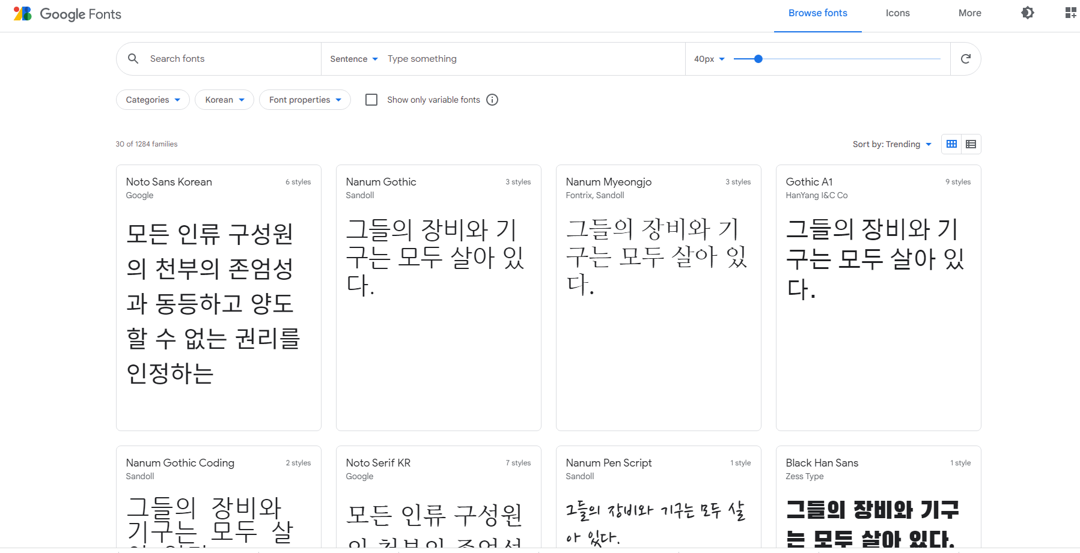Enable Show only variable fonts checkbox
Viewport: 1080px width, 553px height.
pyautogui.click(x=371, y=100)
